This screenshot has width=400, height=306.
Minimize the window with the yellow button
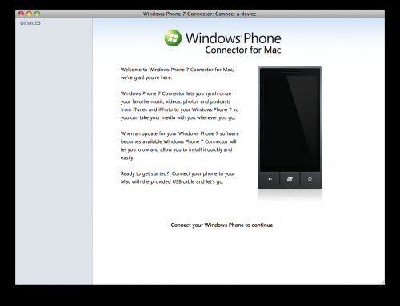pyautogui.click(x=29, y=14)
